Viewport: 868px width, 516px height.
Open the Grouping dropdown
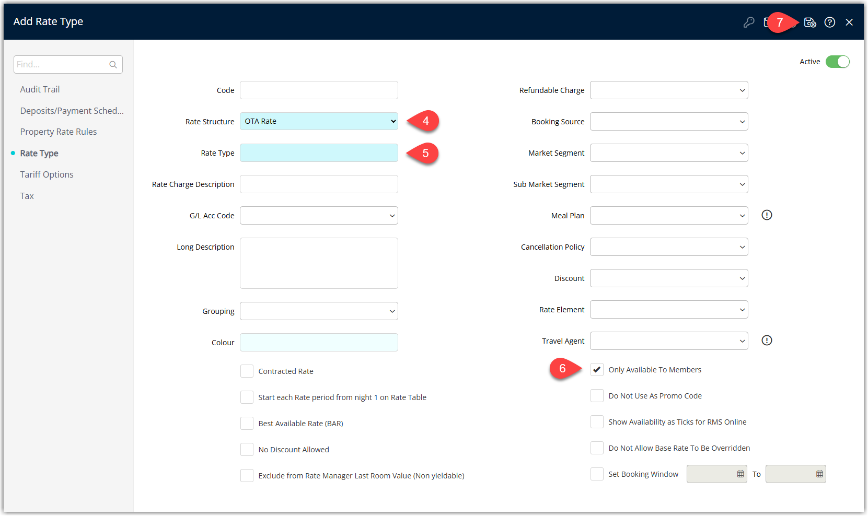(319, 311)
